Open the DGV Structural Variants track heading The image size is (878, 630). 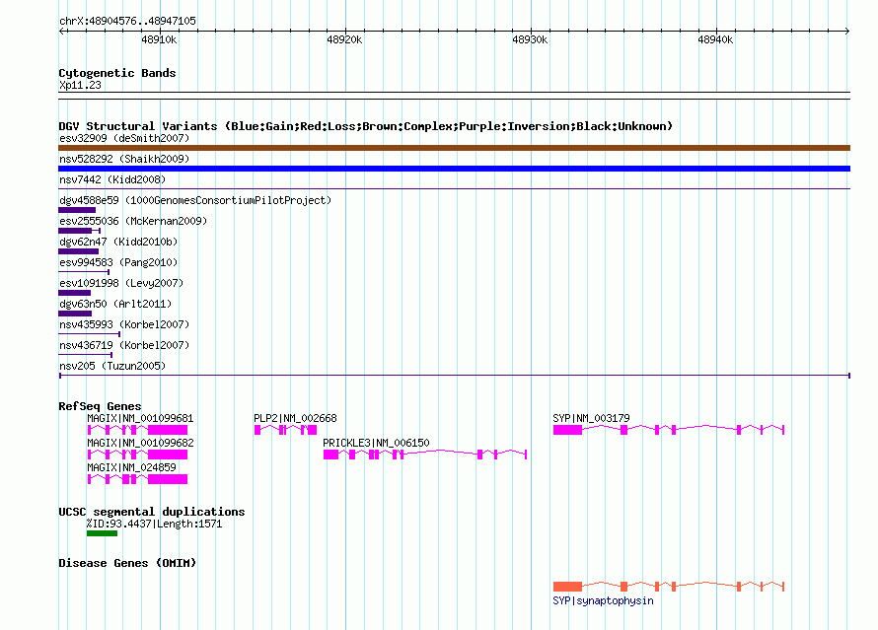(366, 126)
